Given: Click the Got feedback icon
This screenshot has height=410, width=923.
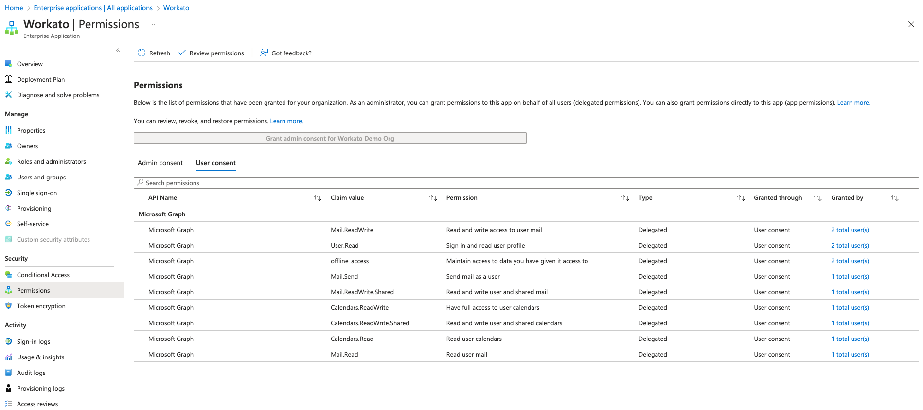Looking at the screenshot, I should coord(264,53).
